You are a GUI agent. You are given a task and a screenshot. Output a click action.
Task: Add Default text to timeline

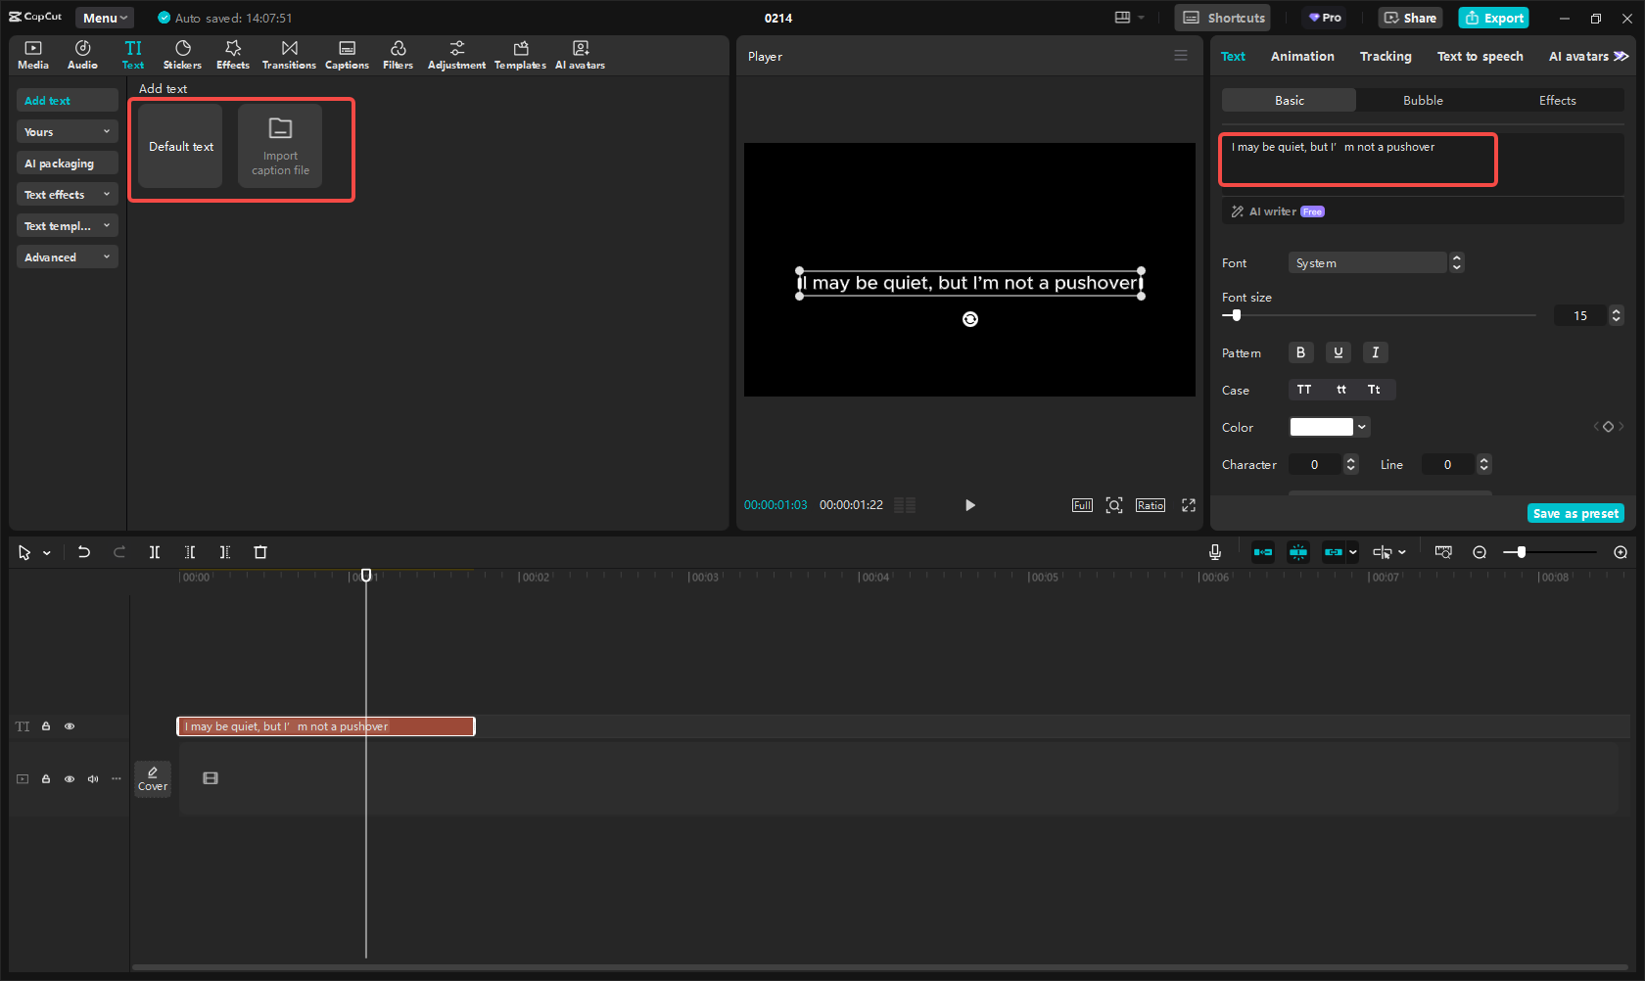[181, 146]
